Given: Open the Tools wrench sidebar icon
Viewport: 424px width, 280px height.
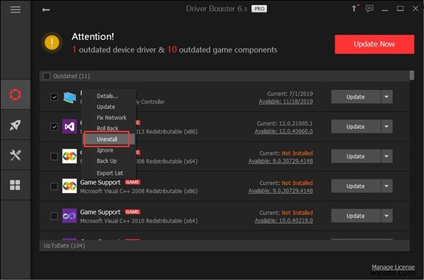Looking at the screenshot, I should click(15, 155).
